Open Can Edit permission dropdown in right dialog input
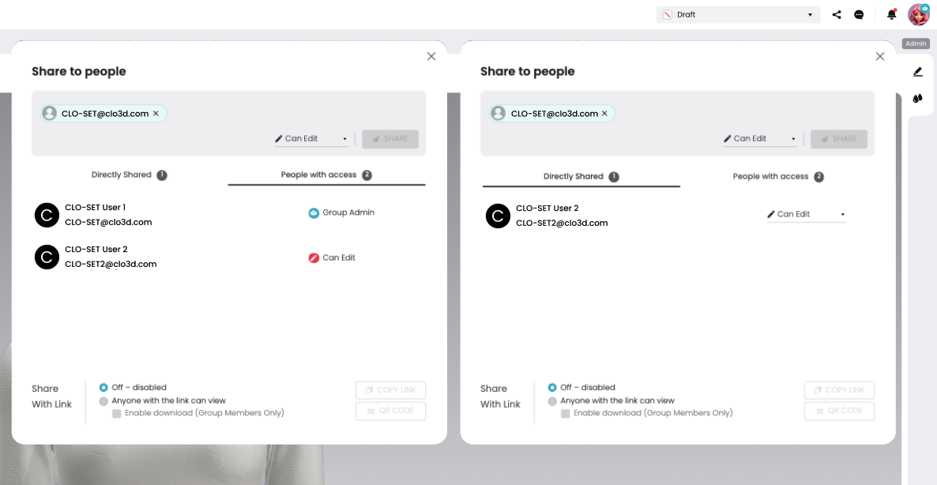This screenshot has width=937, height=485. coord(760,138)
